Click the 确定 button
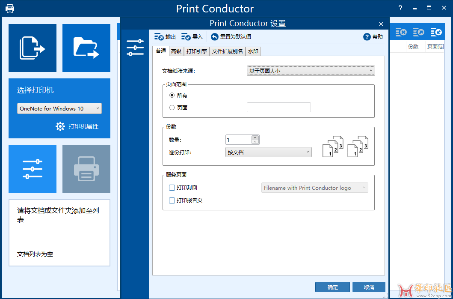The height and width of the screenshot is (299, 453). 332,287
